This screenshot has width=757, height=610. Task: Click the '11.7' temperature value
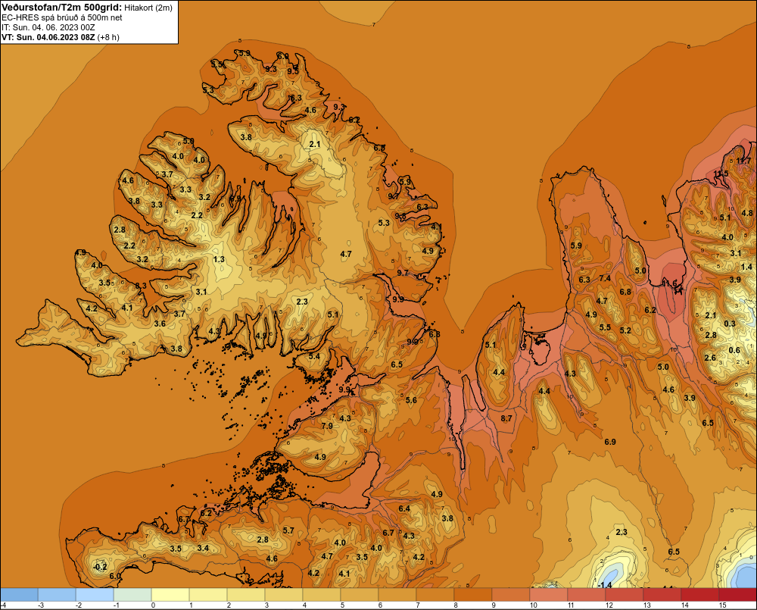click(744, 161)
